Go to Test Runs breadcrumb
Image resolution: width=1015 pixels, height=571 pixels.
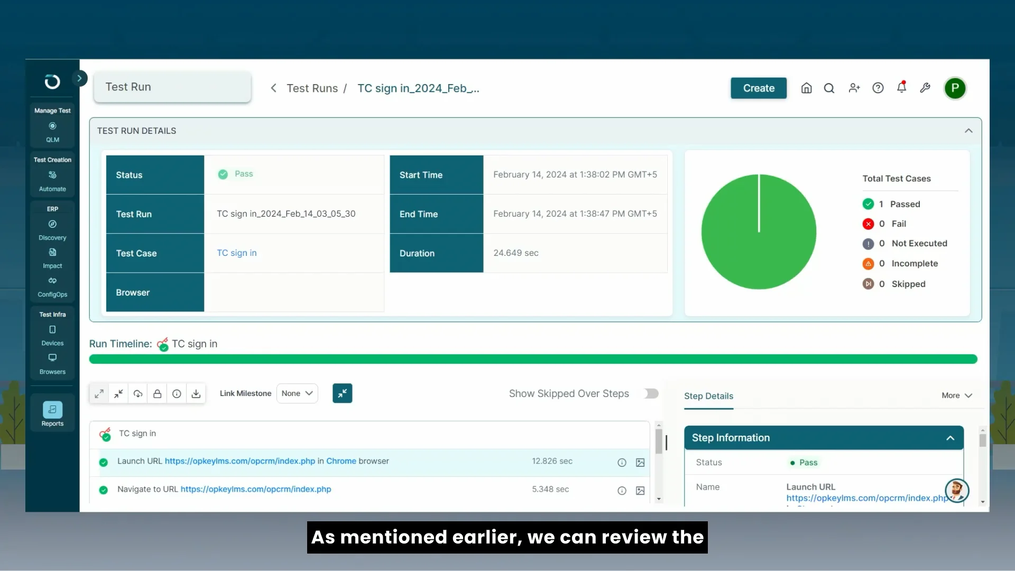312,88
